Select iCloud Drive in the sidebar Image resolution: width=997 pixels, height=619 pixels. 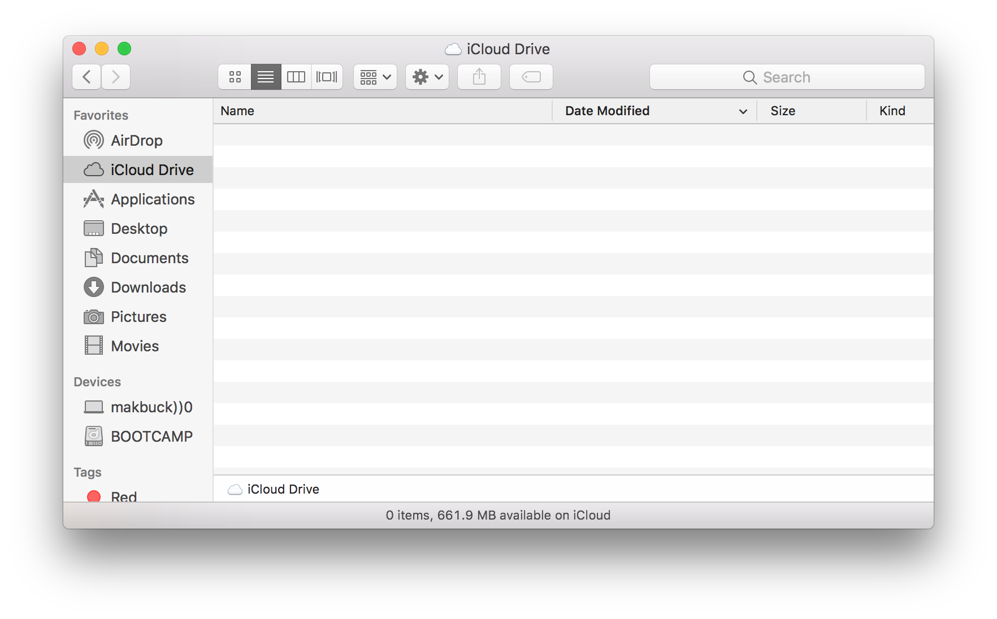[138, 170]
